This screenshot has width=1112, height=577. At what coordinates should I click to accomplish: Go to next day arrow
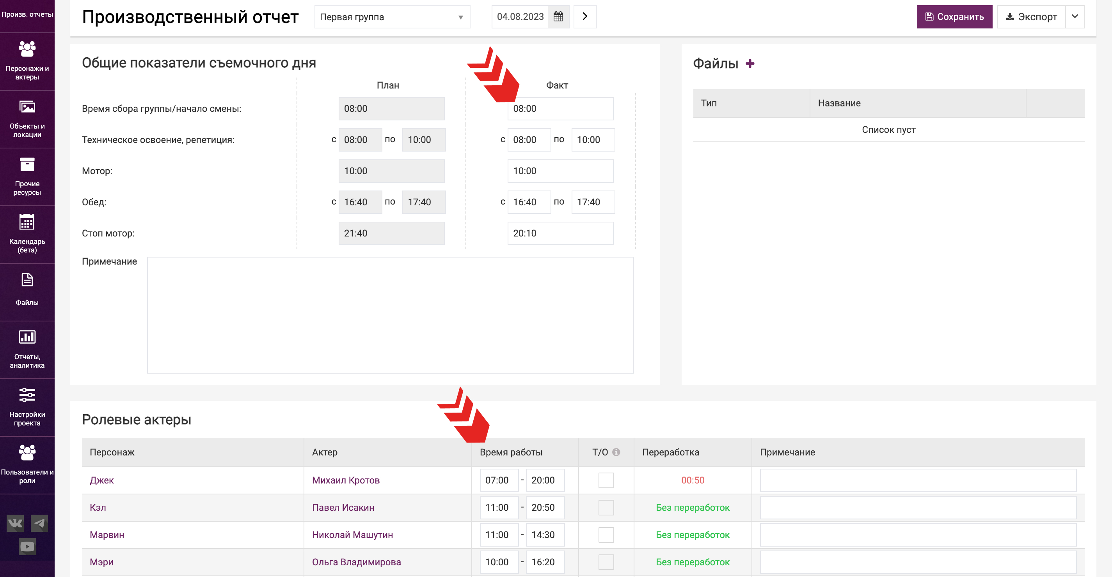[585, 17]
